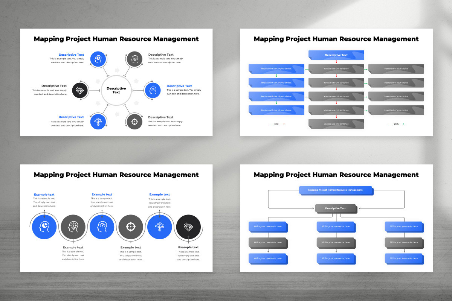Click a You can use this sentence box
Image resolution: width=452 pixels, height=301 pixels.
click(x=336, y=68)
